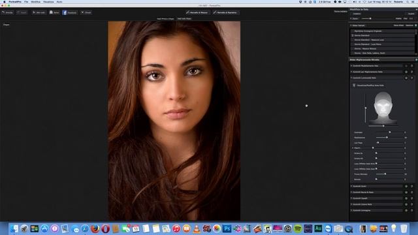The height and width of the screenshot is (235, 418).
Task: Select the Pennello di Ritocco brush
Action: coord(197,12)
